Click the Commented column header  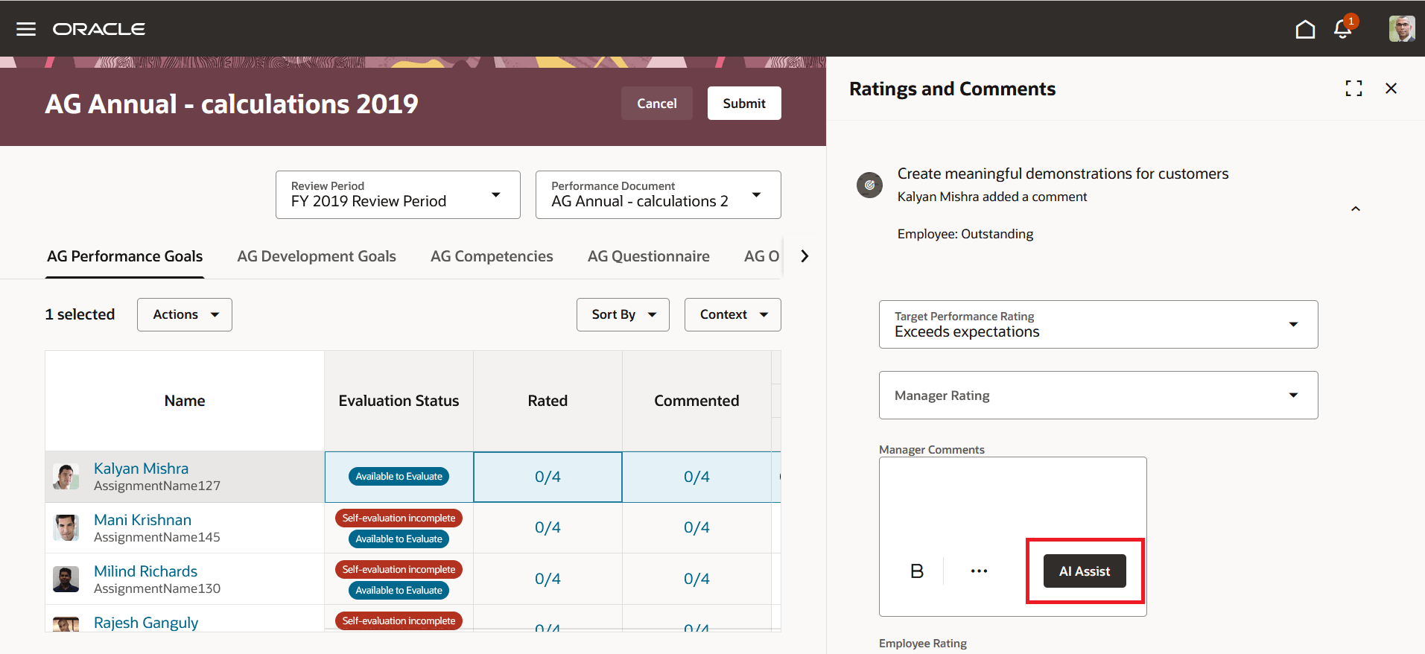pos(696,401)
